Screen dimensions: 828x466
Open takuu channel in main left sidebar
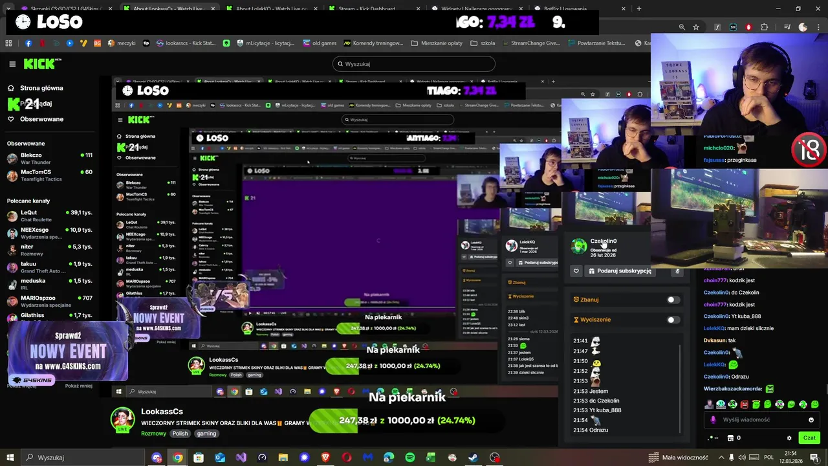coord(50,267)
